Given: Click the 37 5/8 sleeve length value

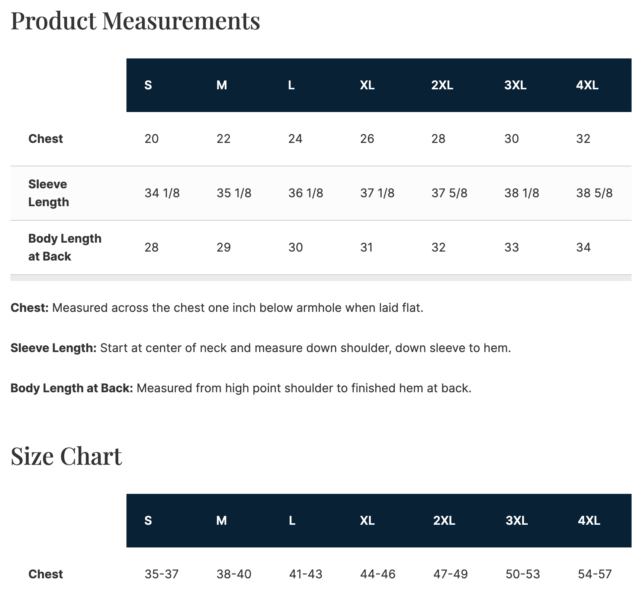Looking at the screenshot, I should click(449, 193).
